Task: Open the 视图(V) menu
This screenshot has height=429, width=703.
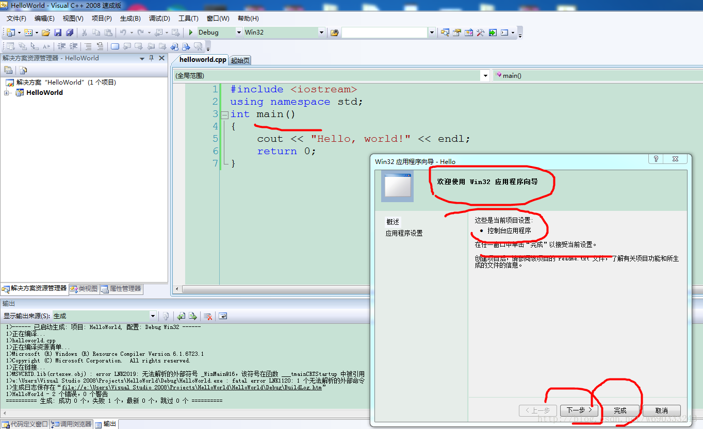Action: point(73,19)
